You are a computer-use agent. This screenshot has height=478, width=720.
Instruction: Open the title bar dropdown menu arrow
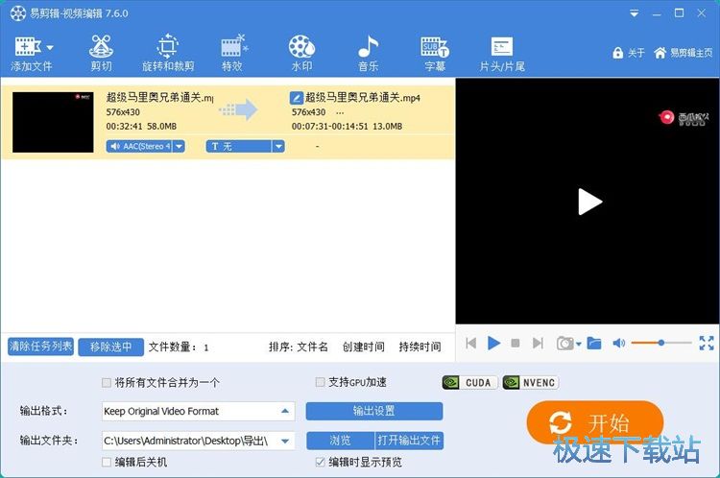click(x=635, y=13)
